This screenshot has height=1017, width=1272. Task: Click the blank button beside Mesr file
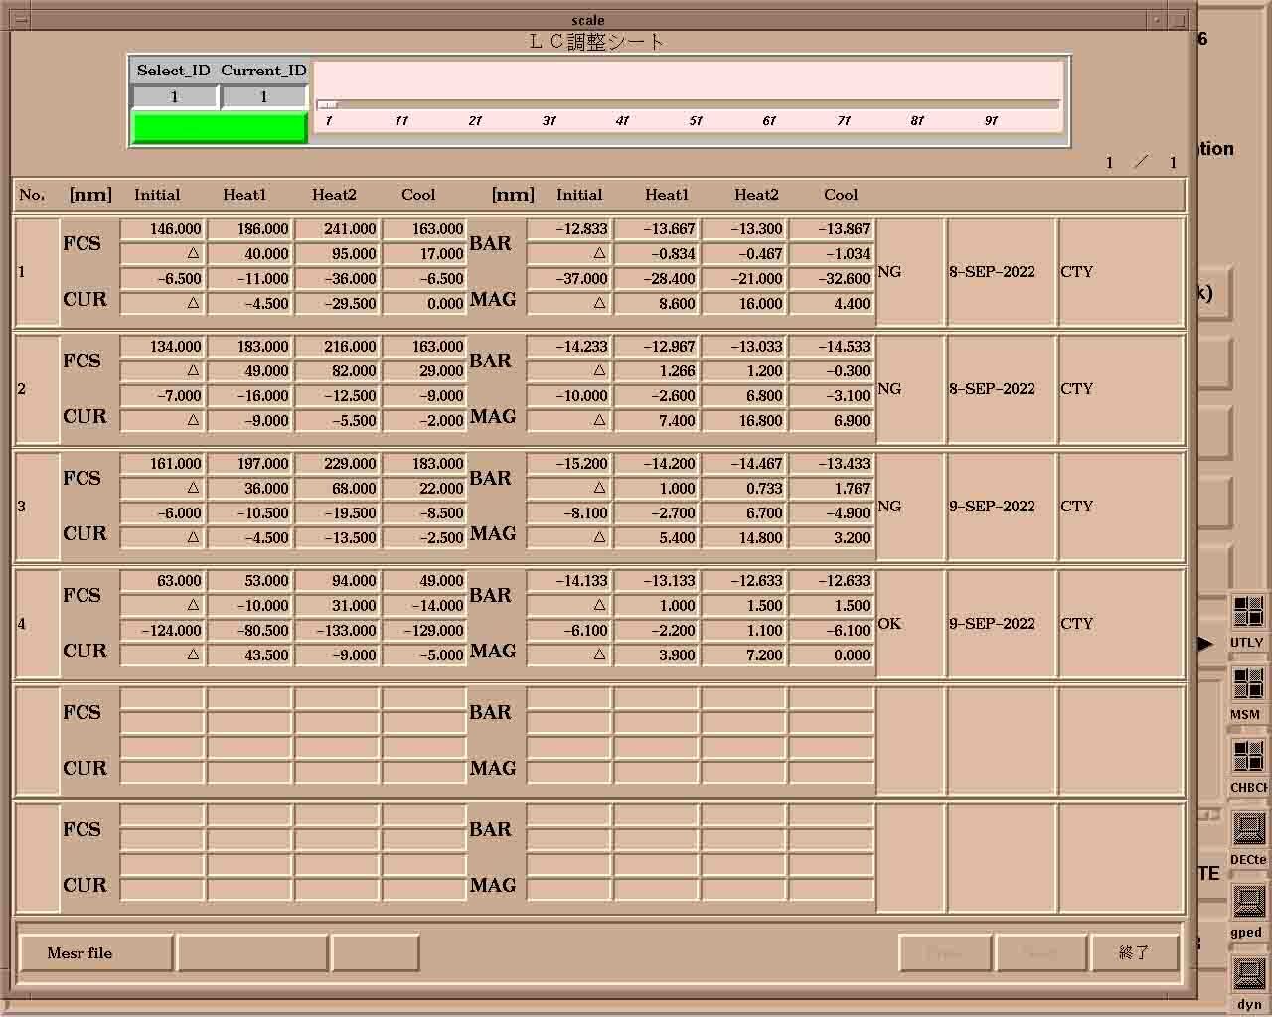tap(252, 953)
